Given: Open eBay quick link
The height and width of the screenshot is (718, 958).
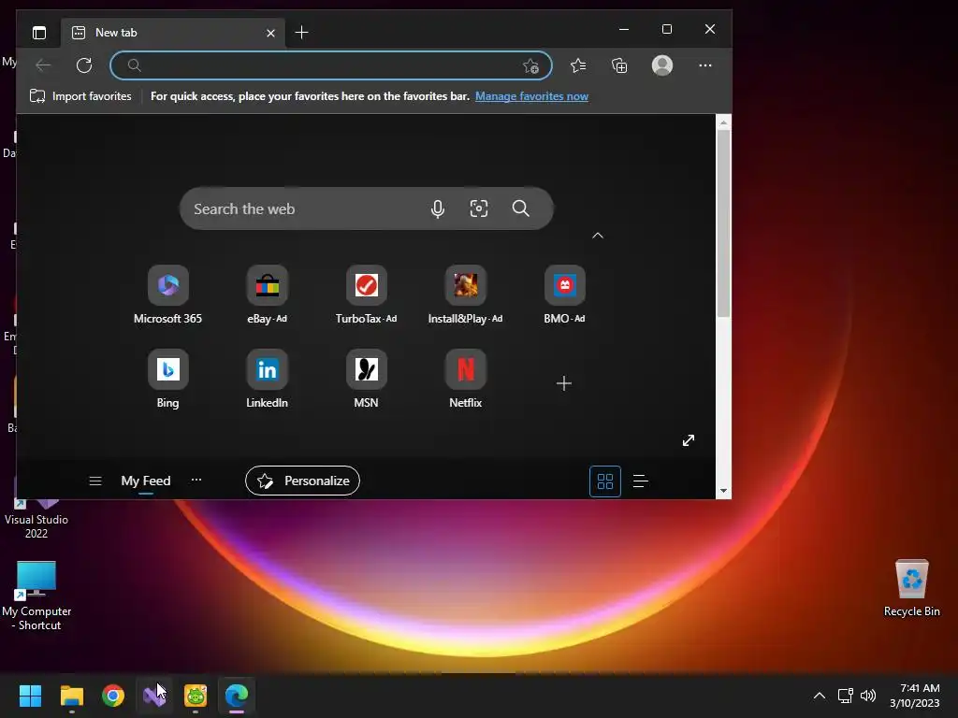Looking at the screenshot, I should tap(267, 294).
